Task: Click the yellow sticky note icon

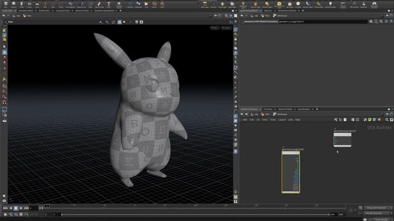Action: 369,120
